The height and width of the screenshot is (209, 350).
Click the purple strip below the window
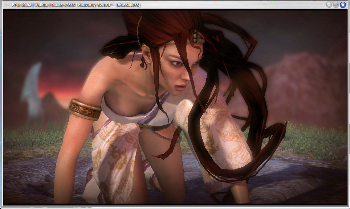coord(62,208)
